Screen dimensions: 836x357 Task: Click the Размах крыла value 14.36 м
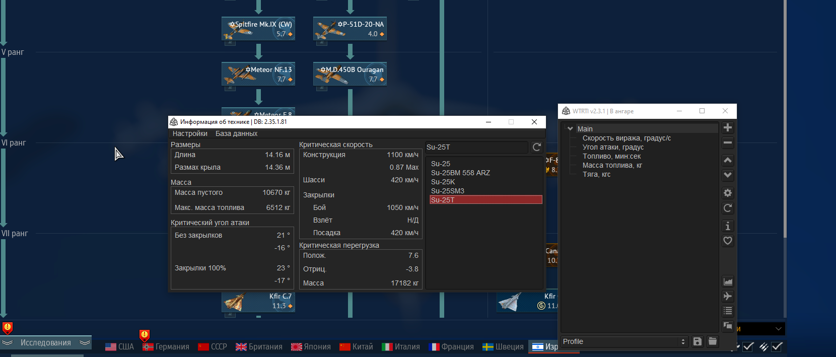pos(277,167)
